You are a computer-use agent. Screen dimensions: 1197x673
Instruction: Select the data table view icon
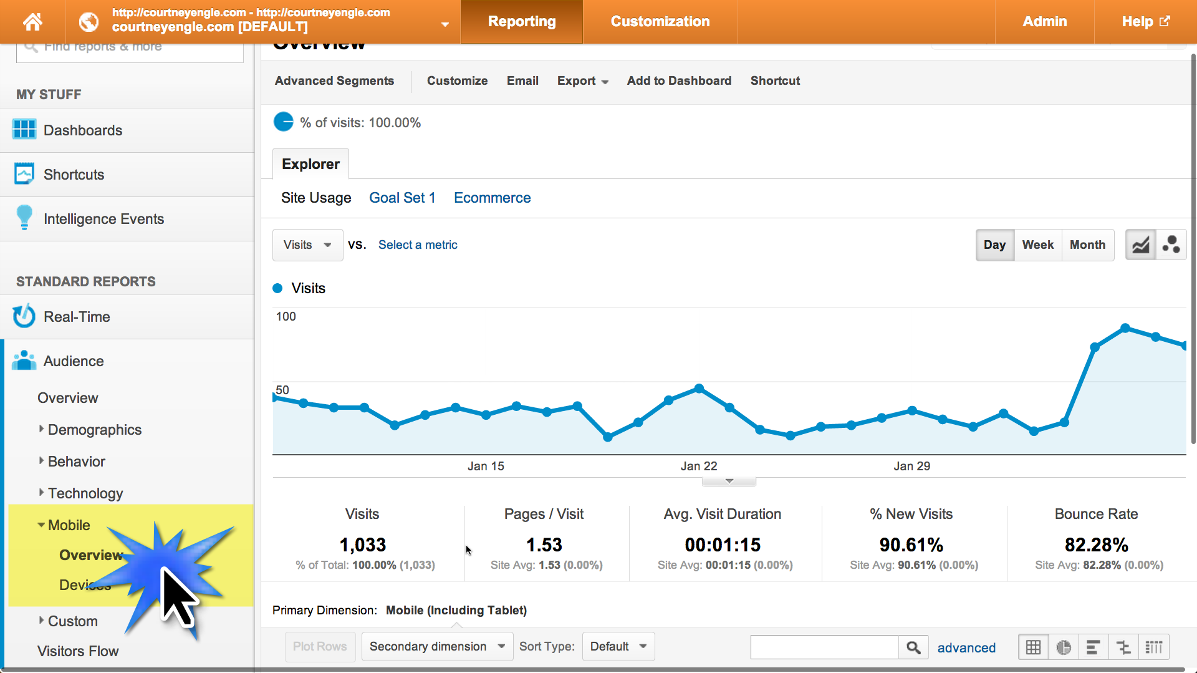1033,647
